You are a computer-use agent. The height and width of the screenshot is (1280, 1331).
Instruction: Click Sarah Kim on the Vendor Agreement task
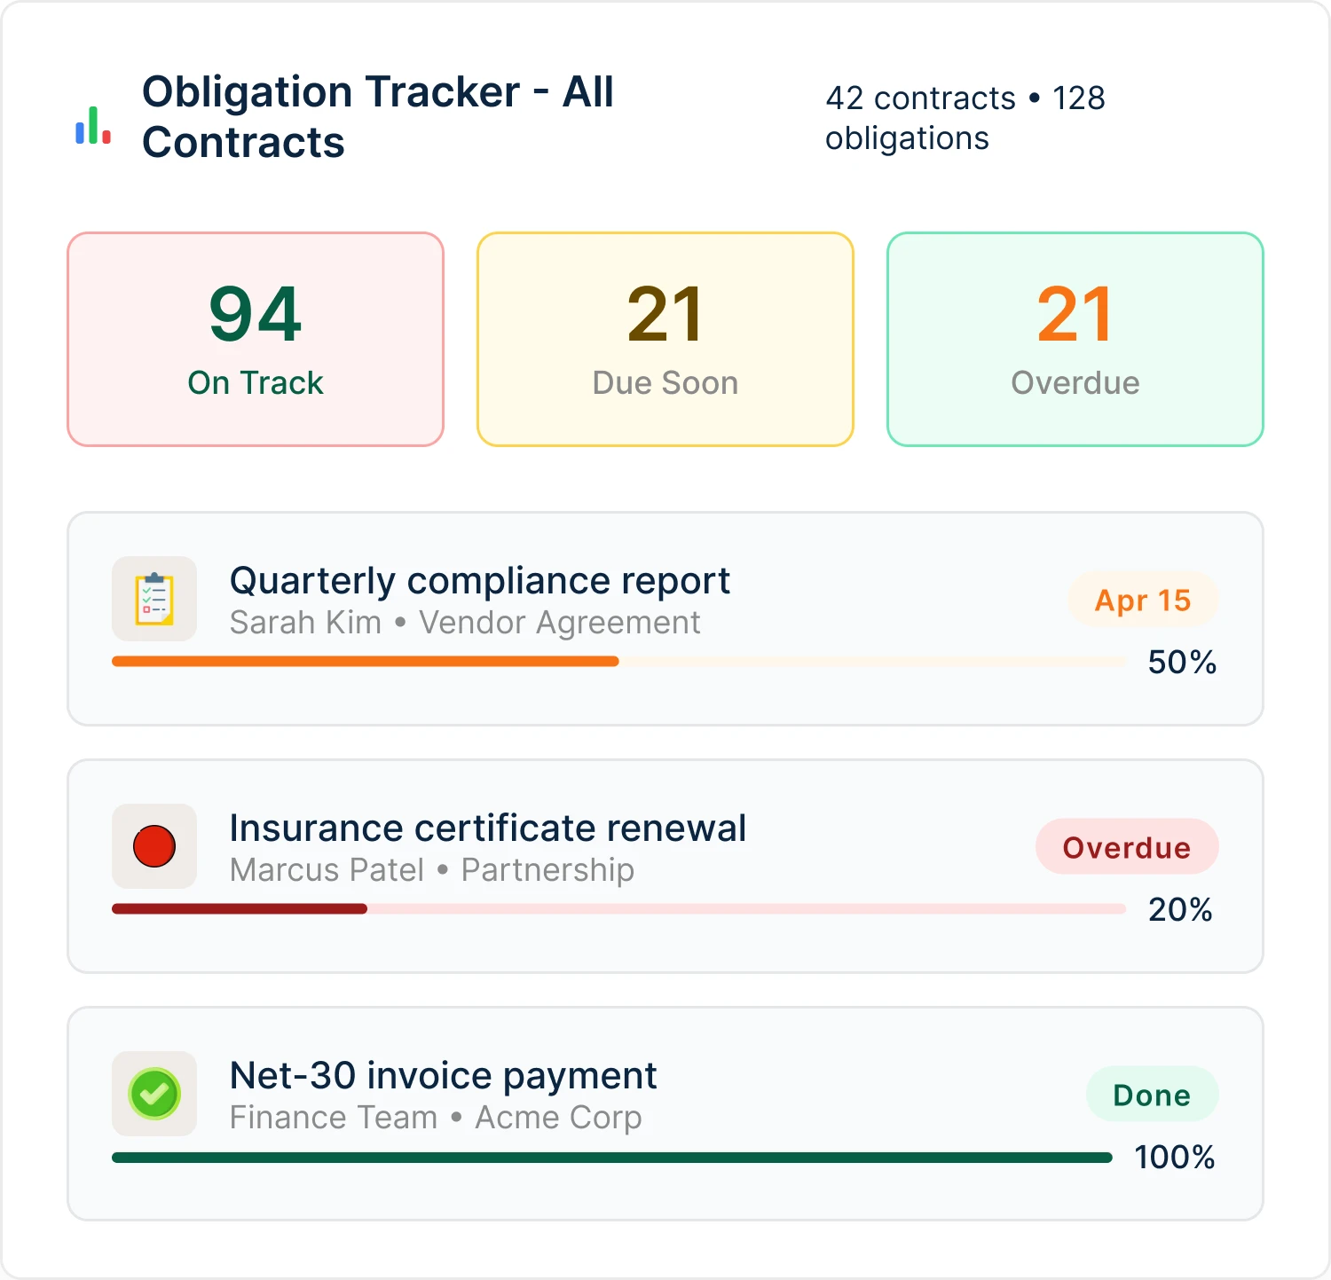(x=305, y=622)
